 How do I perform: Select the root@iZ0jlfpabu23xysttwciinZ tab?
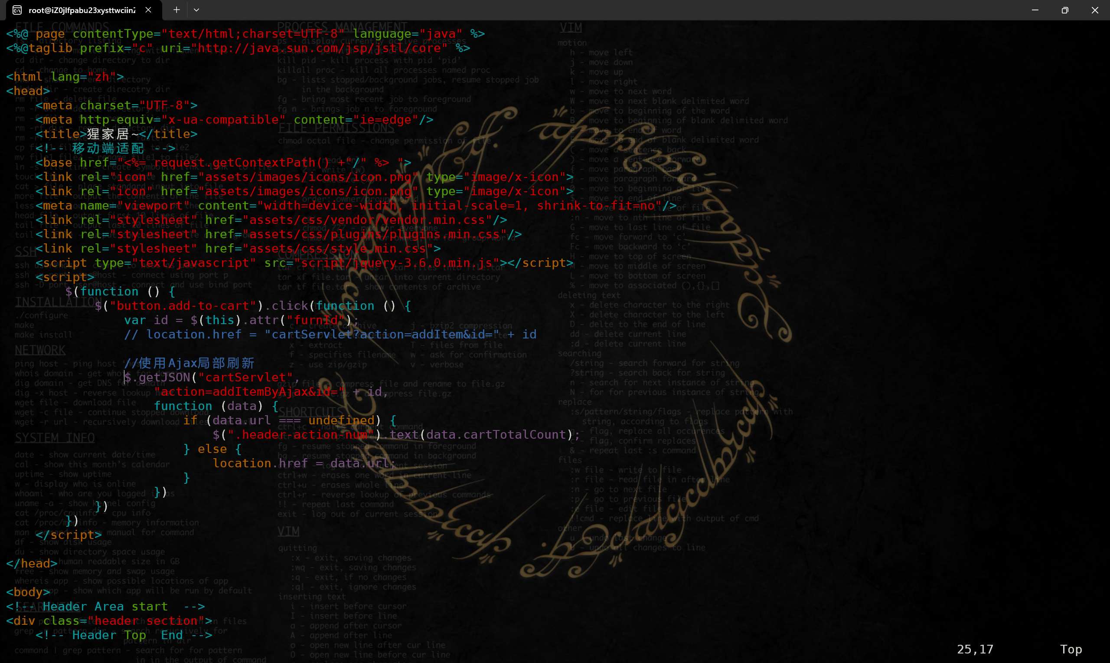click(x=82, y=10)
